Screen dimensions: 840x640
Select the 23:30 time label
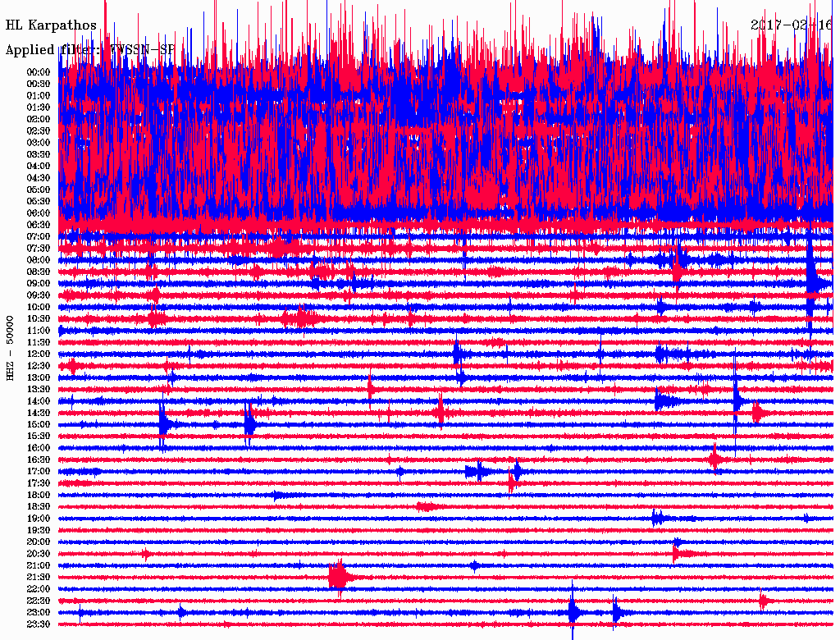pyautogui.click(x=39, y=624)
